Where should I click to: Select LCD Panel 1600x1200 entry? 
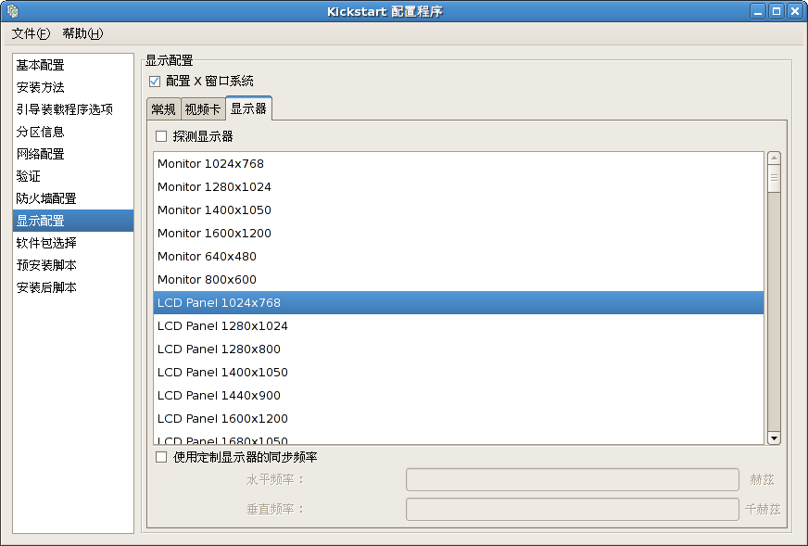click(459, 419)
